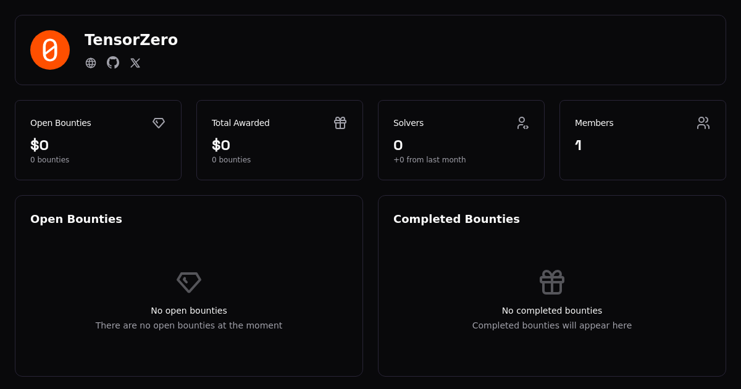This screenshot has height=389, width=741.
Task: Click the orange TensorZero logo avatar
Action: coord(50,50)
